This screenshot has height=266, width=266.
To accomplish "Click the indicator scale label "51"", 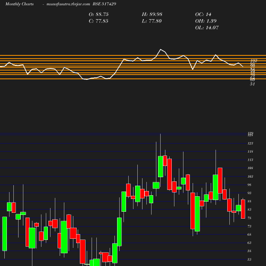I will [252, 84].
